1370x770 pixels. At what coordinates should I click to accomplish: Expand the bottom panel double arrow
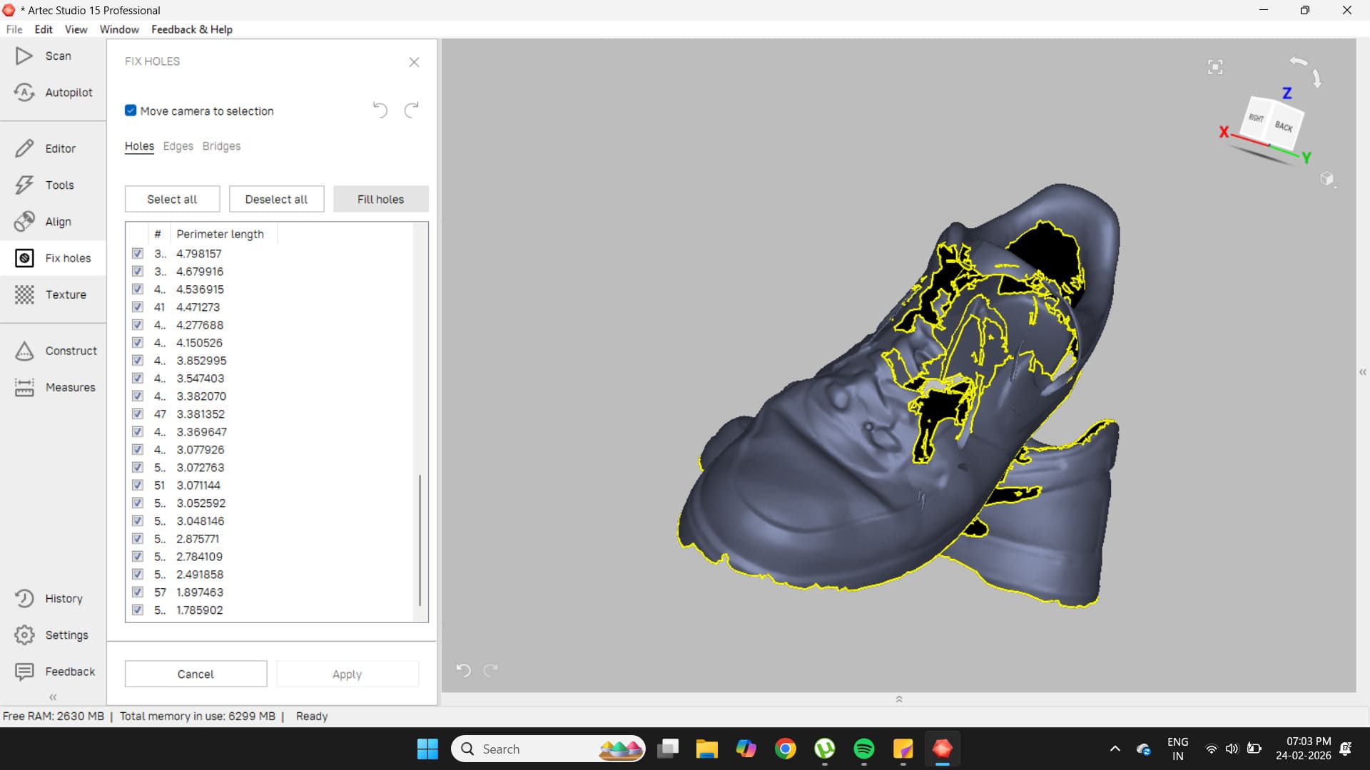(899, 699)
